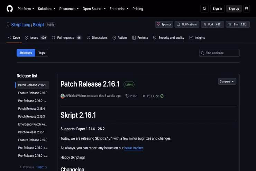Click the Sign in button
This screenshot has height=171, width=256.
(217, 9)
